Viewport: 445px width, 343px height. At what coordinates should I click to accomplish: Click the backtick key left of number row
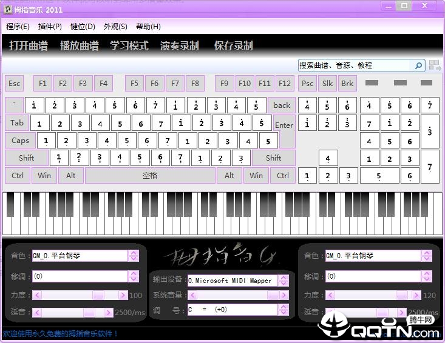pyautogui.click(x=14, y=105)
